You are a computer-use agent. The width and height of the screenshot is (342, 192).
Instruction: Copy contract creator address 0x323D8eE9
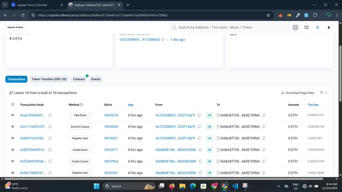click(163, 40)
